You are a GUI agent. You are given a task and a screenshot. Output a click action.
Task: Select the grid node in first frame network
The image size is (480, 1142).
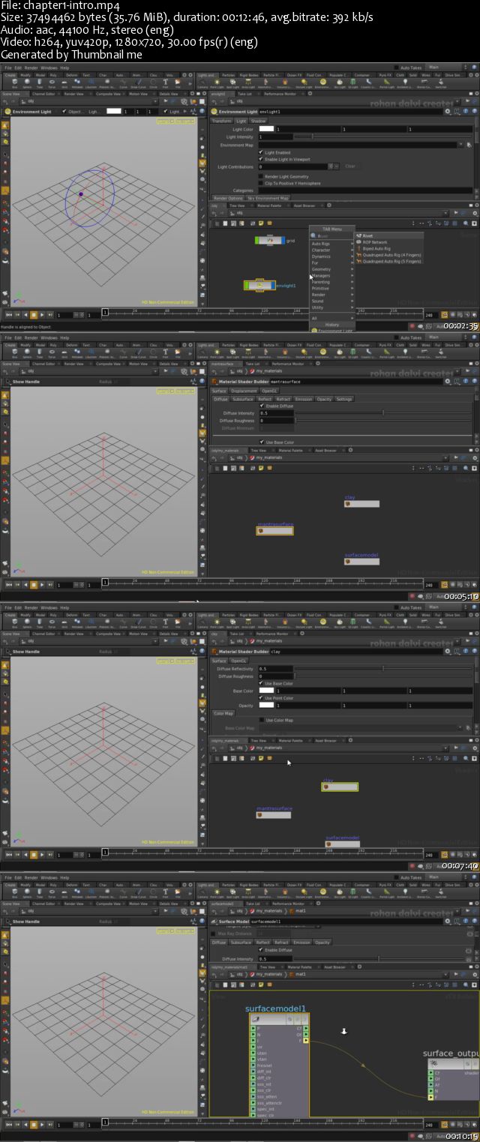[270, 241]
